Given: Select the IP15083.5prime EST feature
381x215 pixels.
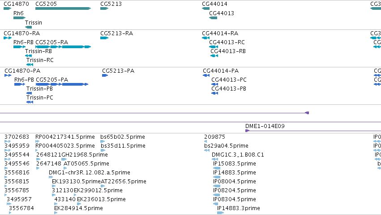Looking at the screenshot, I should (217, 168).
